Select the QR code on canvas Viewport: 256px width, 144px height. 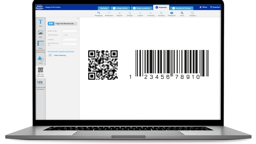(103, 65)
